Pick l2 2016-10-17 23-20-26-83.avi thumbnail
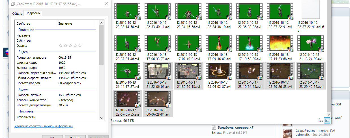 (x=280, y=71)
